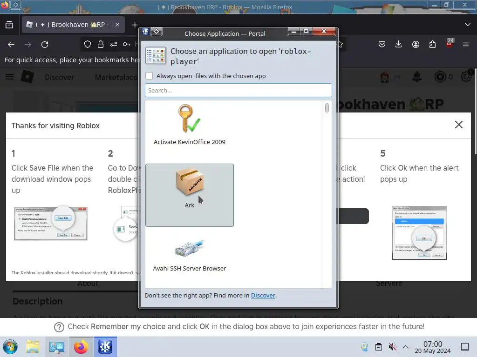Open the Portal dialog window menu icon
Screen dimensions: 477x357
click(145, 31)
